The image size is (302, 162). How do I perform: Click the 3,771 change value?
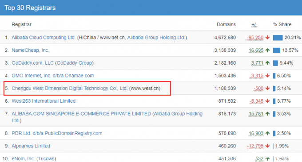click(257, 63)
